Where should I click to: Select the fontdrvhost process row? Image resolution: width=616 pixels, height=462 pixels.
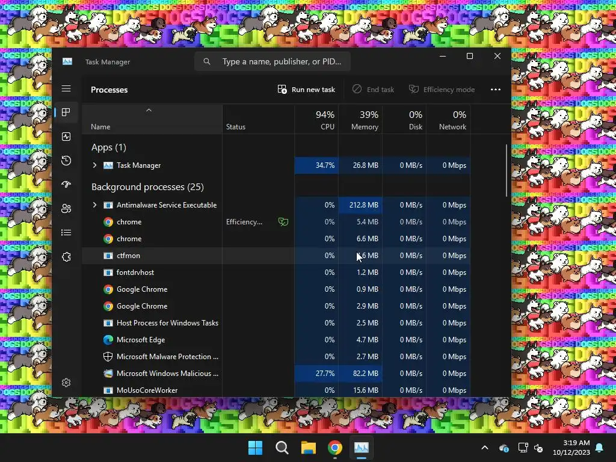click(x=276, y=273)
